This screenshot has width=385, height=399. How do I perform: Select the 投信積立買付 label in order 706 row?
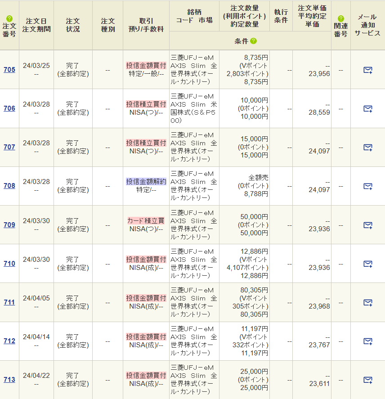tap(146, 104)
